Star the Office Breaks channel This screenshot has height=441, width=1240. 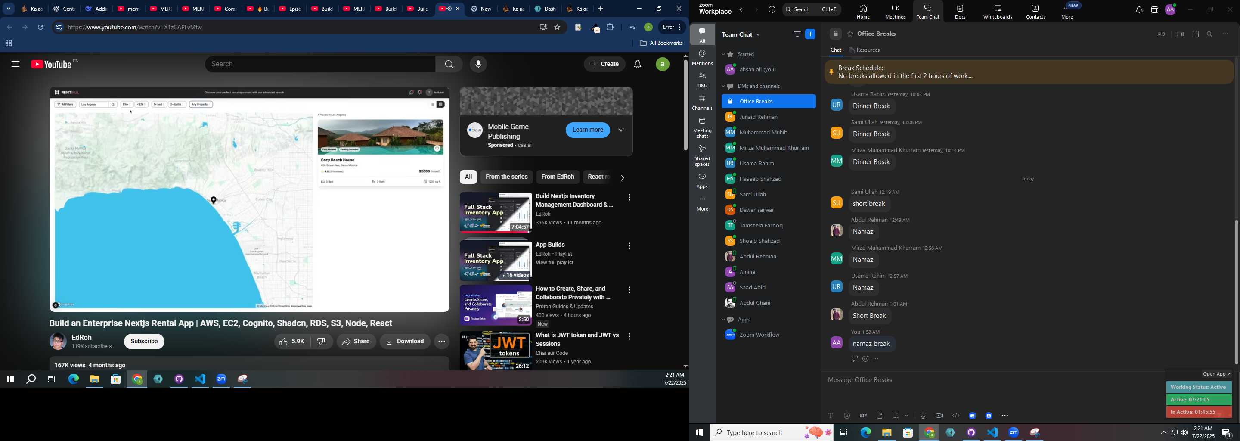(x=851, y=34)
